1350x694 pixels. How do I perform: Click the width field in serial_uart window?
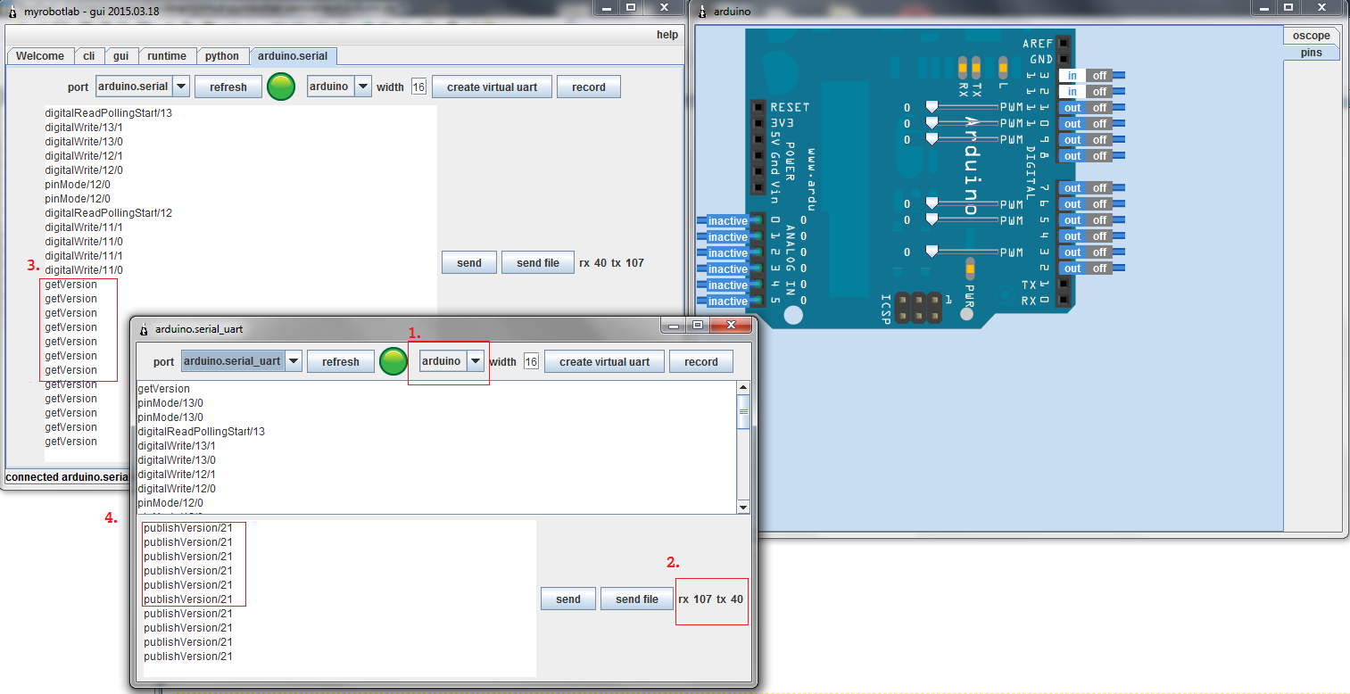[531, 361]
